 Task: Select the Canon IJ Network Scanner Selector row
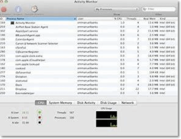click(x=89, y=43)
